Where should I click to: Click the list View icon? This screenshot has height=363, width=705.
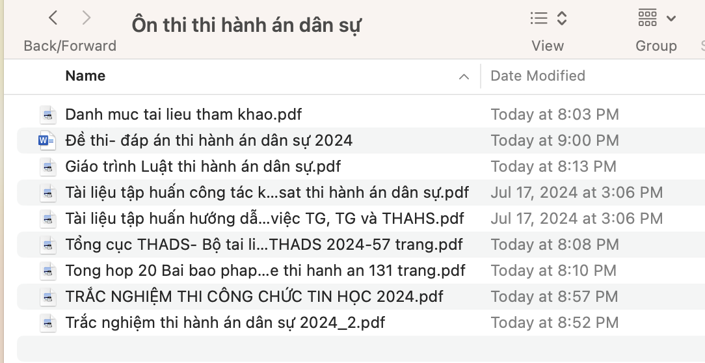[539, 18]
